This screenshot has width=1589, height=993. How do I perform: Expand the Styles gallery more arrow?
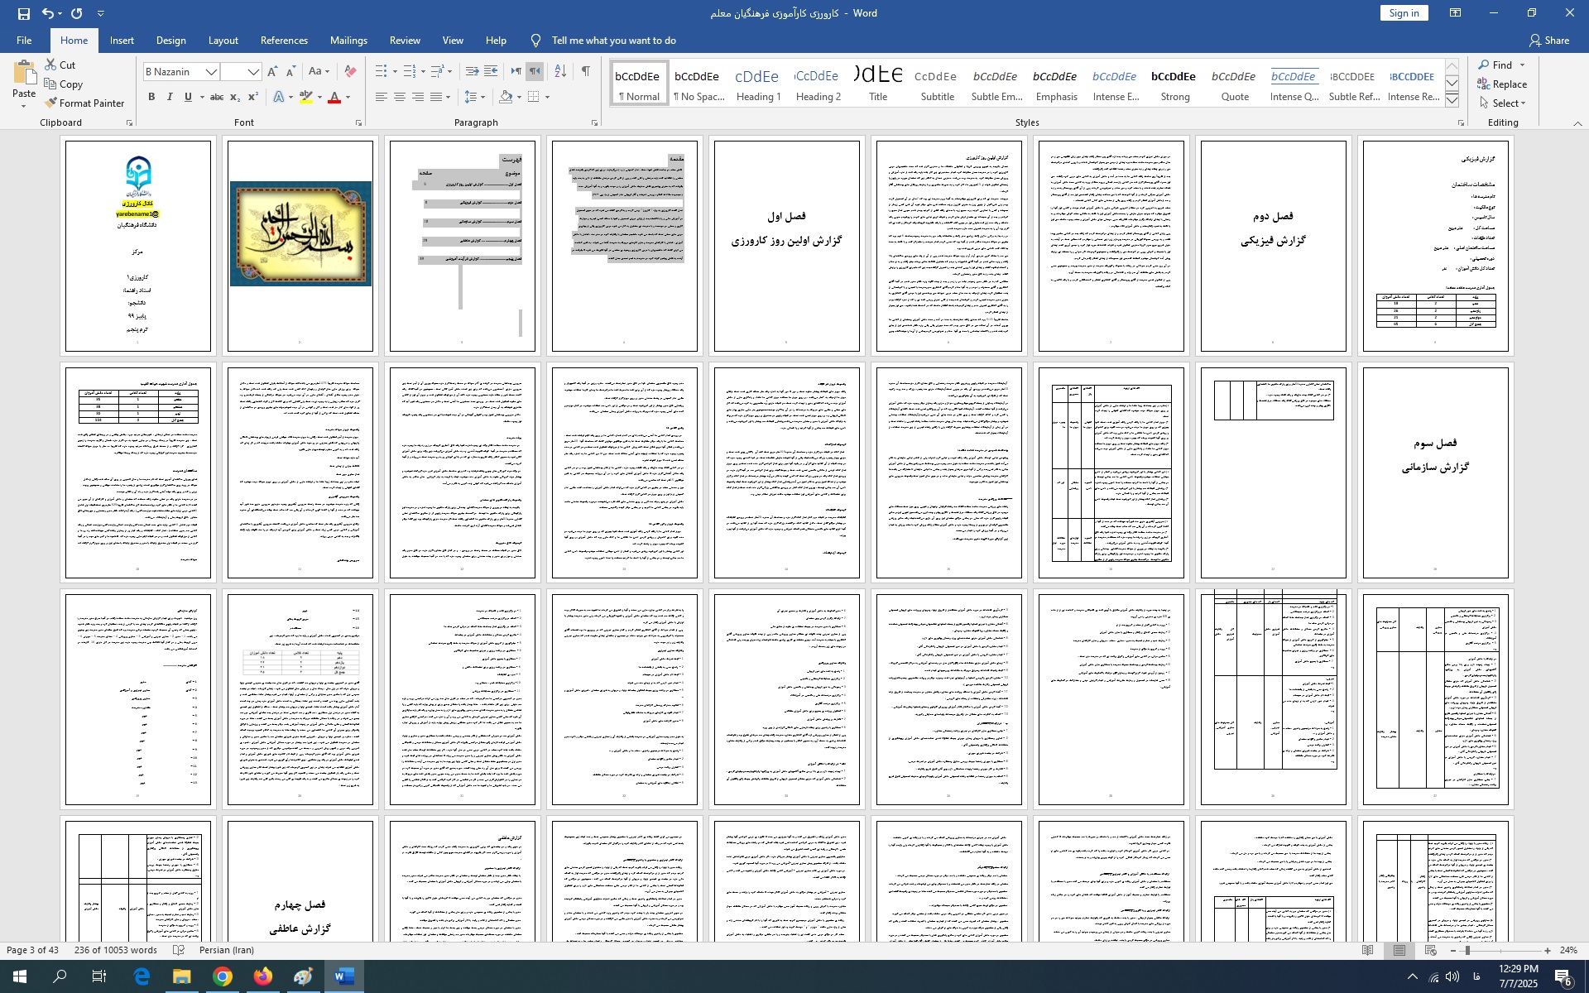click(x=1452, y=101)
